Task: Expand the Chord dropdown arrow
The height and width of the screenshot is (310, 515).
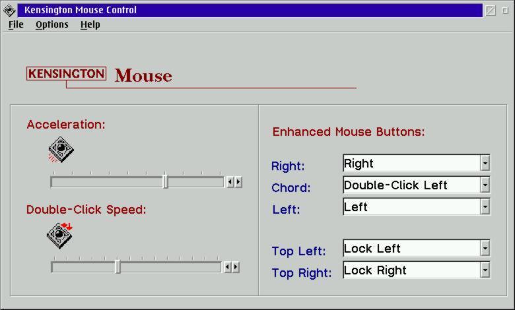Action: 485,185
